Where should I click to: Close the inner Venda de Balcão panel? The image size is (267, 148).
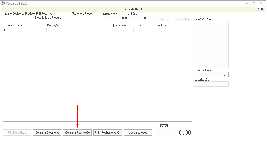click(x=262, y=9)
